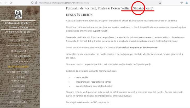
Task: Click the DESEN ÎN CREION heading
Action: (x=79, y=15)
